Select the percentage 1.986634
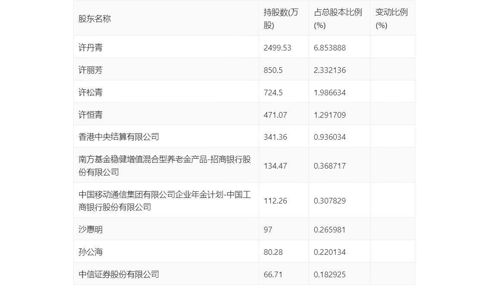489x285 pixels. 329,93
